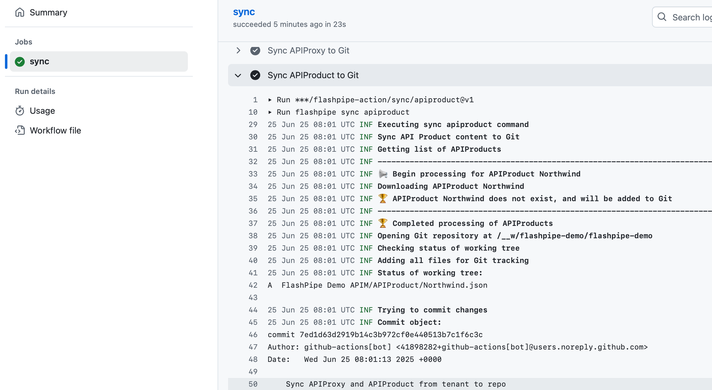
Task: Click 'Downloading APIProduct Northwind' log text
Action: [451, 186]
